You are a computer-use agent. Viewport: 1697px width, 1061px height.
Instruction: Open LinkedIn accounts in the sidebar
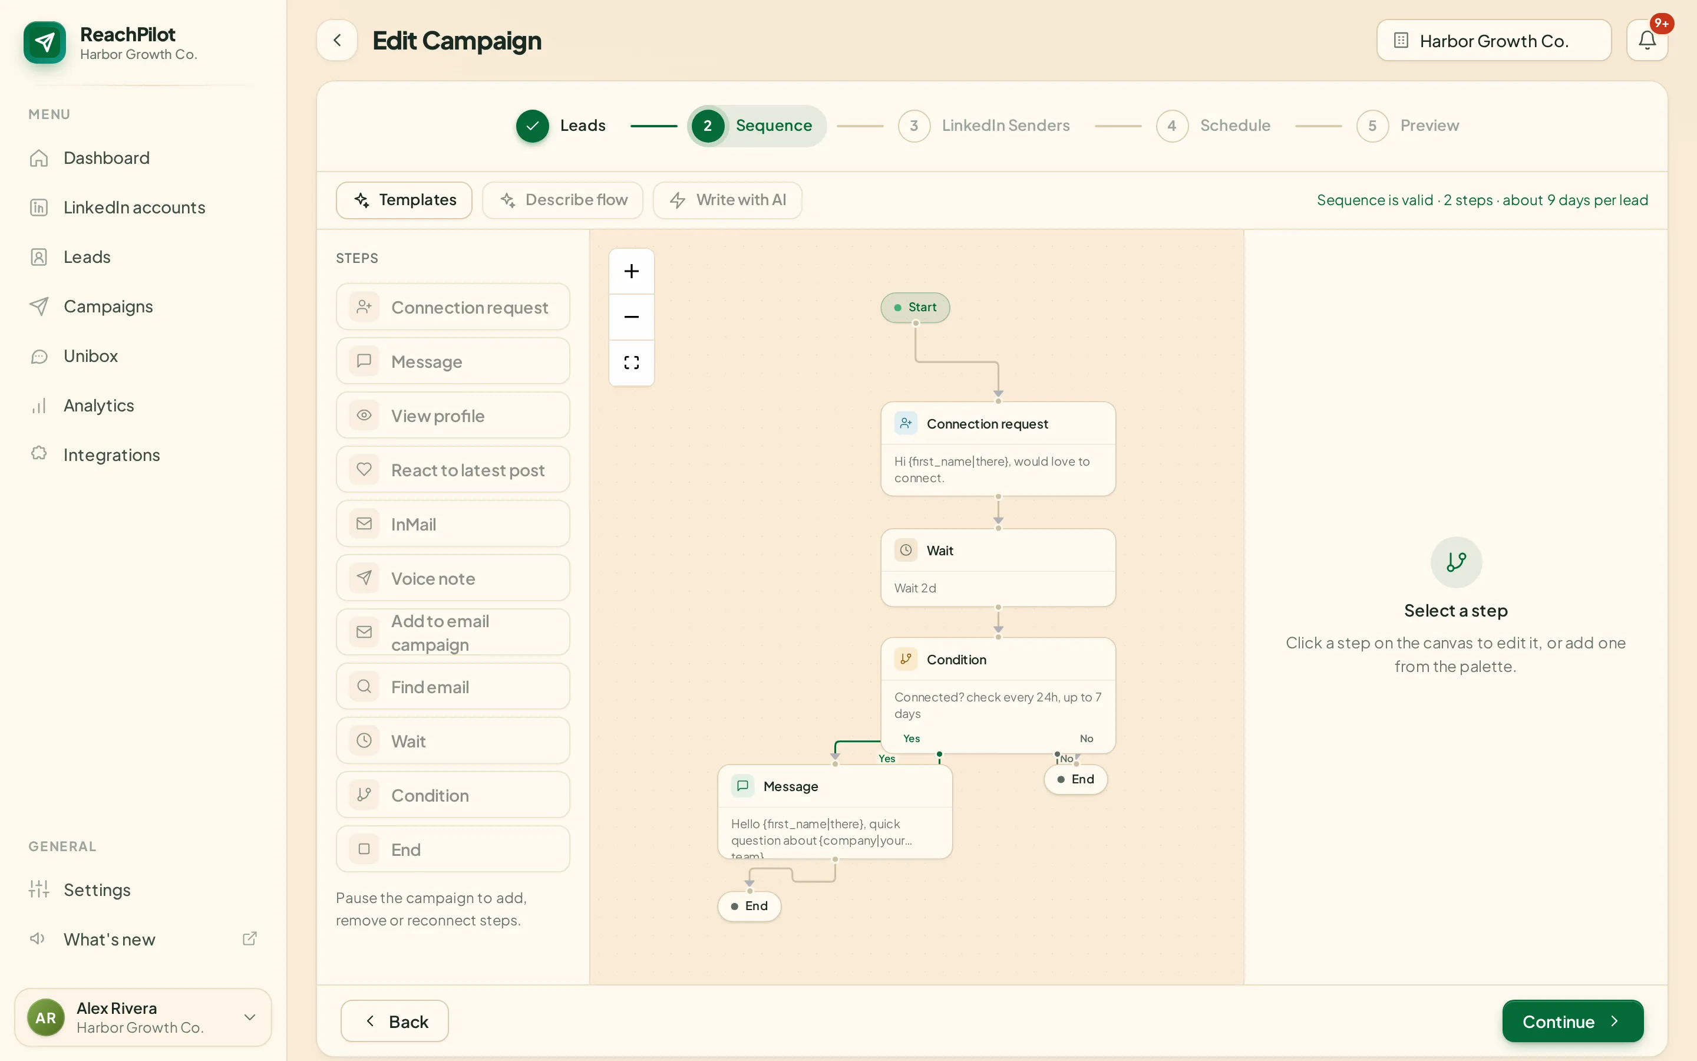point(143,207)
